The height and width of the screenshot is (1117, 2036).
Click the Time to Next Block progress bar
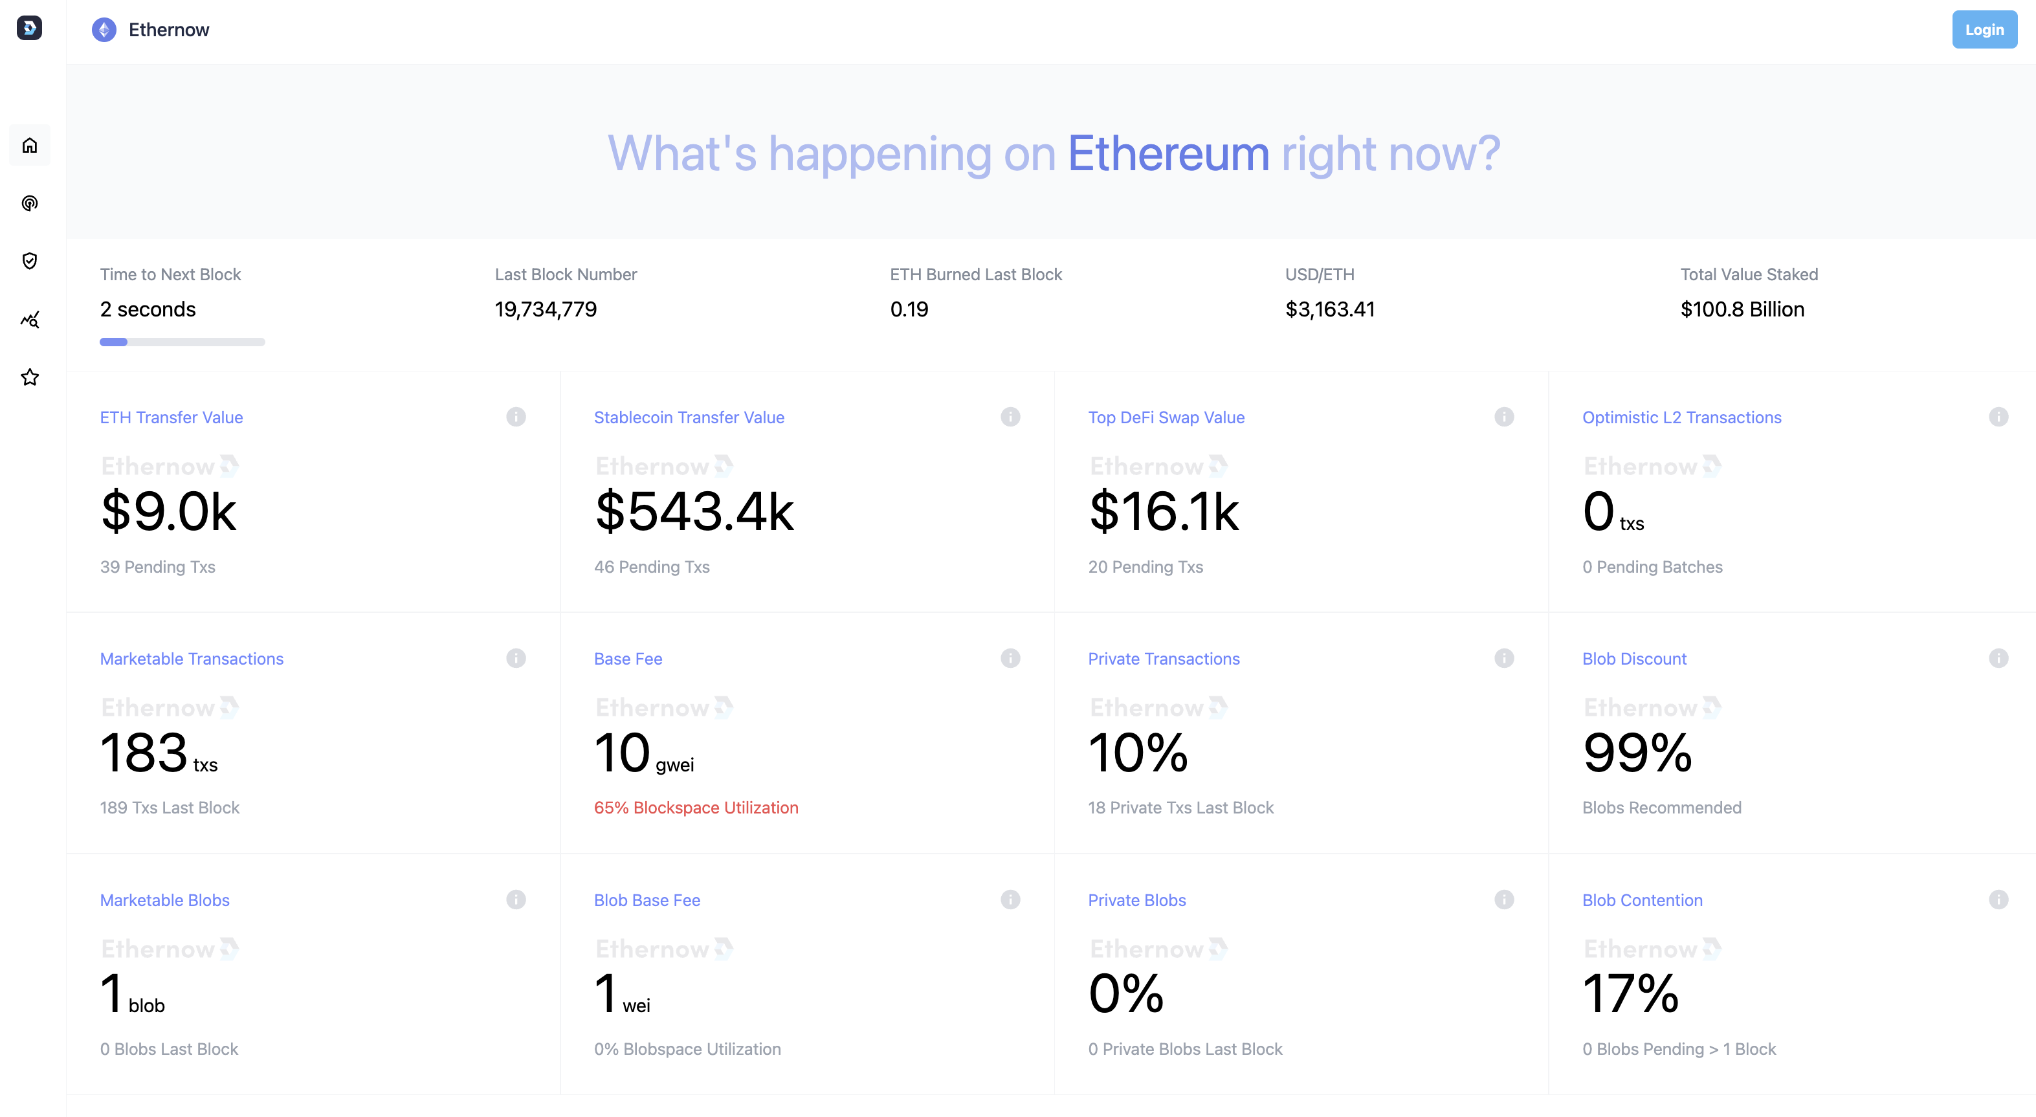coord(182,342)
